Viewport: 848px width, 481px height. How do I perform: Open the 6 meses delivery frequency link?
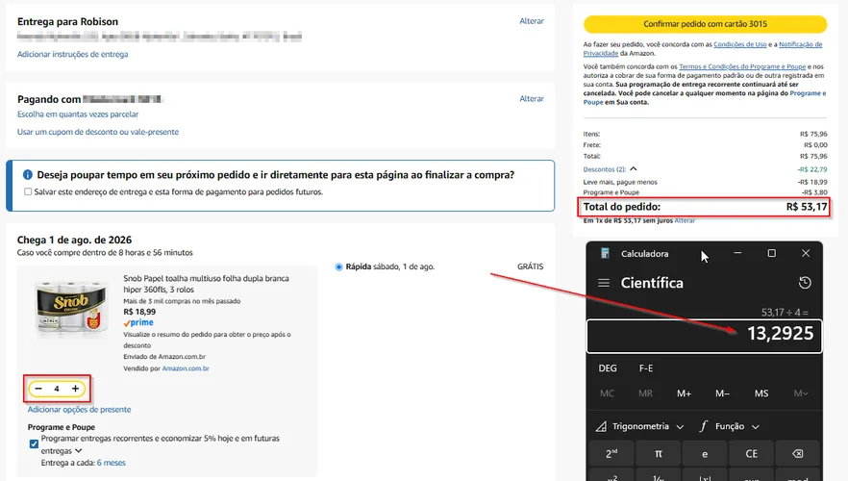pyautogui.click(x=112, y=463)
